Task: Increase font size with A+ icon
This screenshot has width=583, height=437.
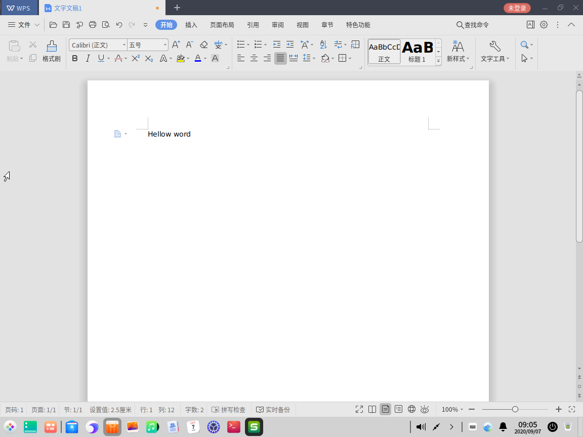Action: coord(176,45)
